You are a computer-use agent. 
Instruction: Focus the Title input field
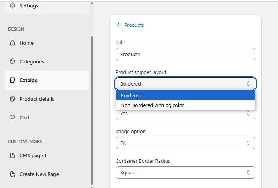click(x=185, y=54)
